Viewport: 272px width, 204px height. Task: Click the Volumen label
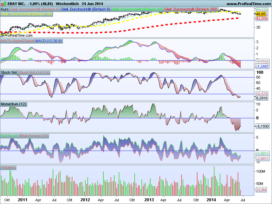pos(8,167)
